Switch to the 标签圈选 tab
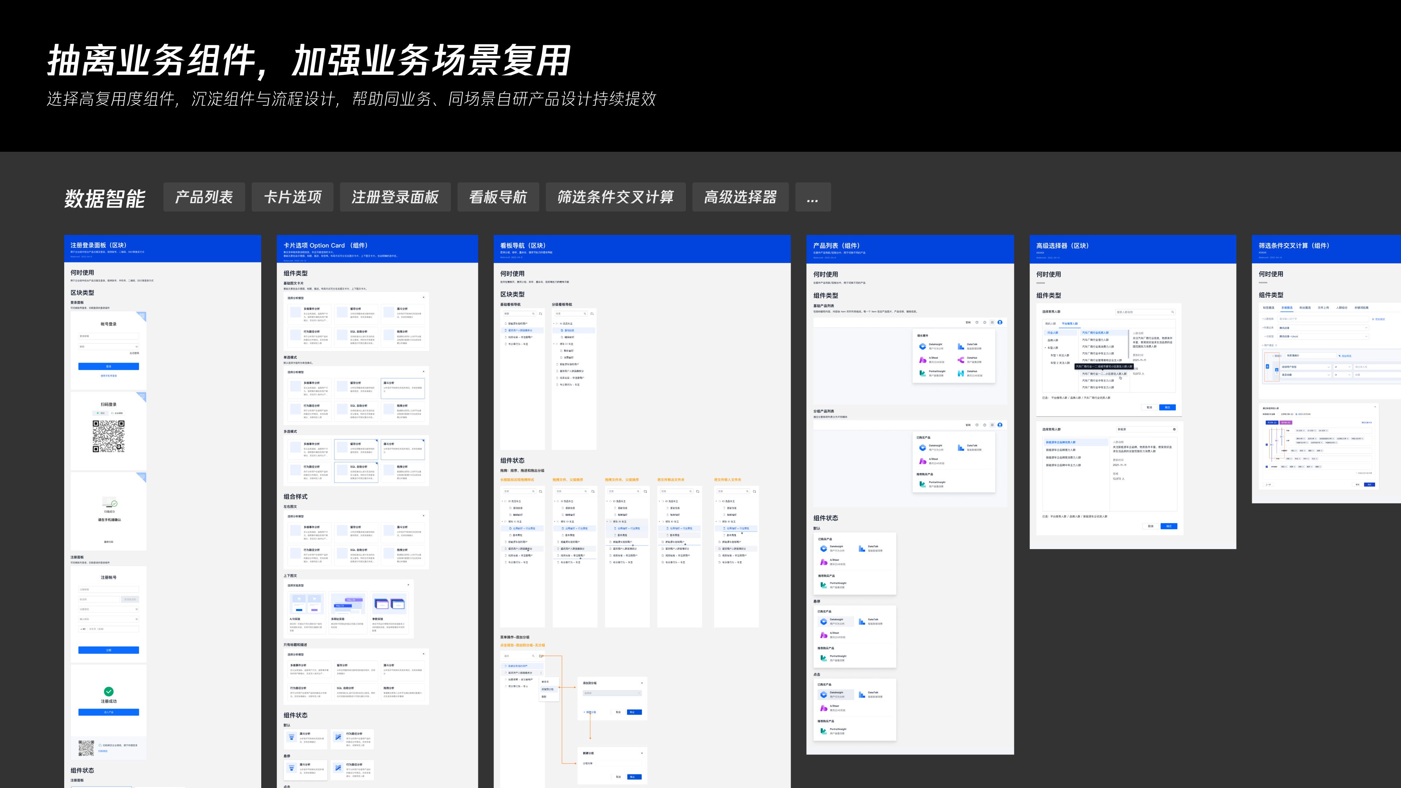Screen dimensions: 1401x788 1268,308
